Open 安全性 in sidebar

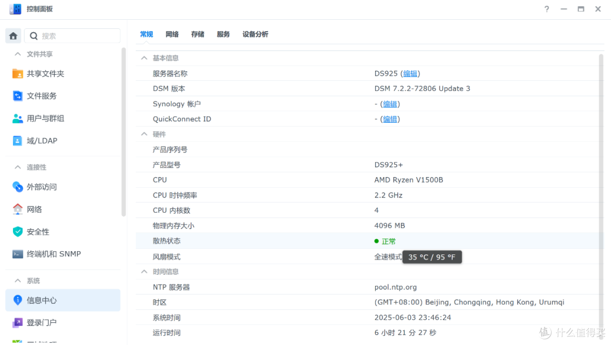pos(38,232)
